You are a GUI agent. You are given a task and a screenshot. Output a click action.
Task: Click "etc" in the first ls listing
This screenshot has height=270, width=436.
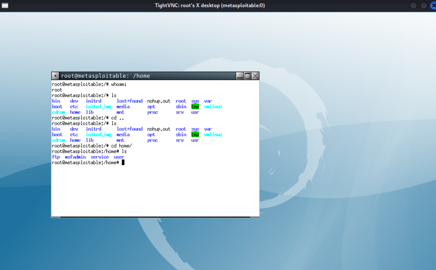(x=74, y=106)
